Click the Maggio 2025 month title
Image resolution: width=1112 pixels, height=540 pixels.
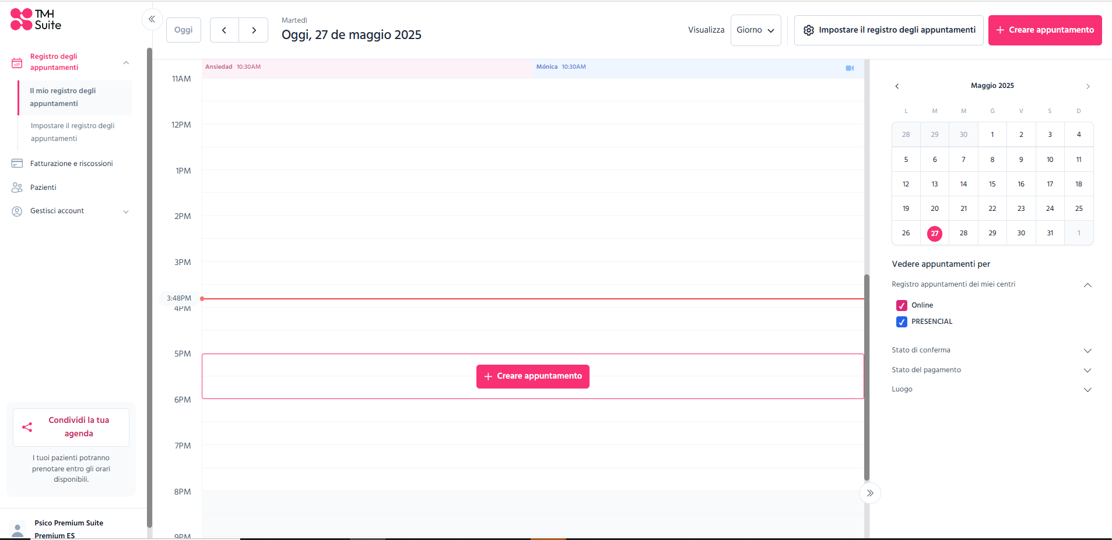(x=992, y=86)
